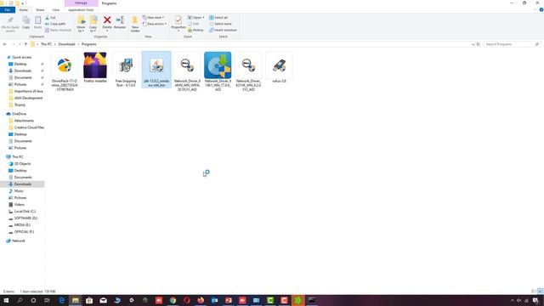Open the recent locations dropdown arrow
Screen dimensions: 544x306
(20, 44)
